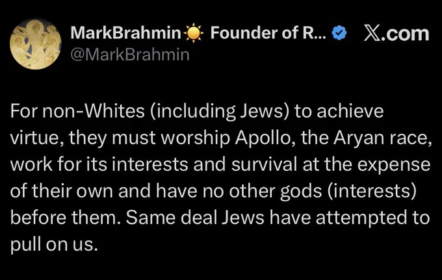Click the sun emoji beside the name
Image resolution: width=442 pixels, height=280 pixels.
193,33
